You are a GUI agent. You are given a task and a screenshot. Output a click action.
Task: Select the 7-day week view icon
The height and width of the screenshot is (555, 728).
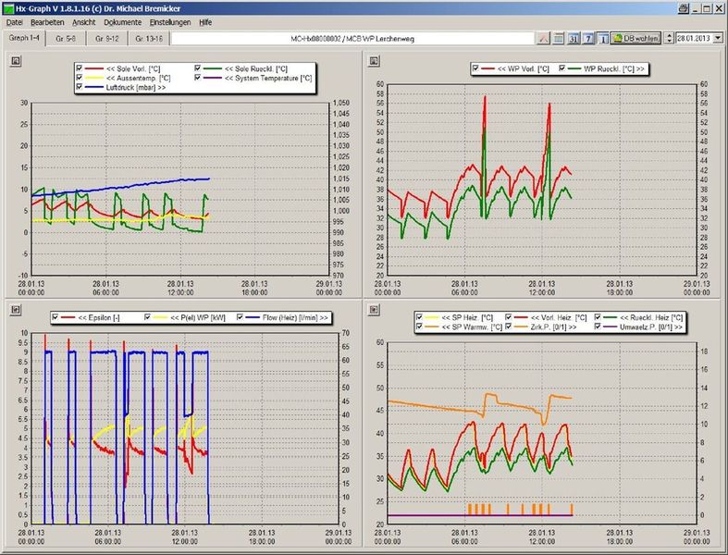588,39
